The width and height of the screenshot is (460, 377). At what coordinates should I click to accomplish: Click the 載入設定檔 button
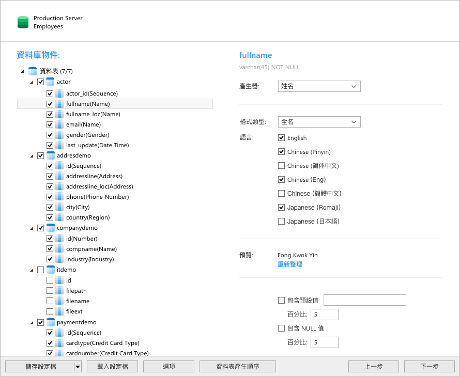pyautogui.click(x=113, y=367)
